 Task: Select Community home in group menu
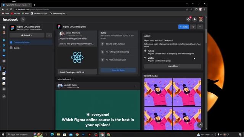tap(31, 42)
